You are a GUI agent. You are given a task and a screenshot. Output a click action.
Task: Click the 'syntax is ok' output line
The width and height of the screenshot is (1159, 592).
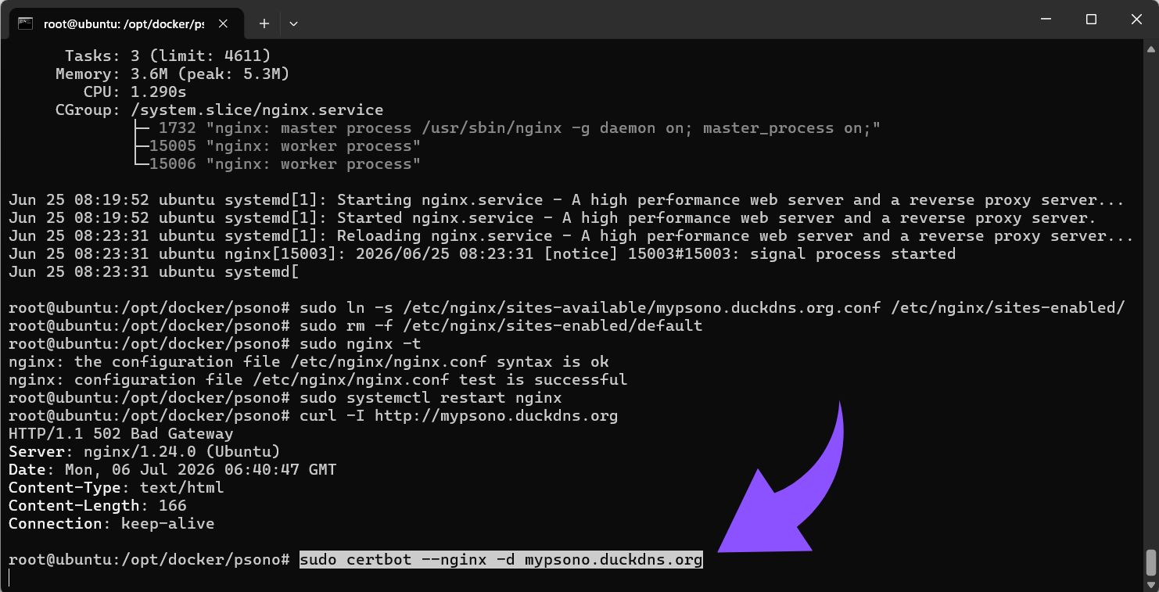[x=309, y=362]
